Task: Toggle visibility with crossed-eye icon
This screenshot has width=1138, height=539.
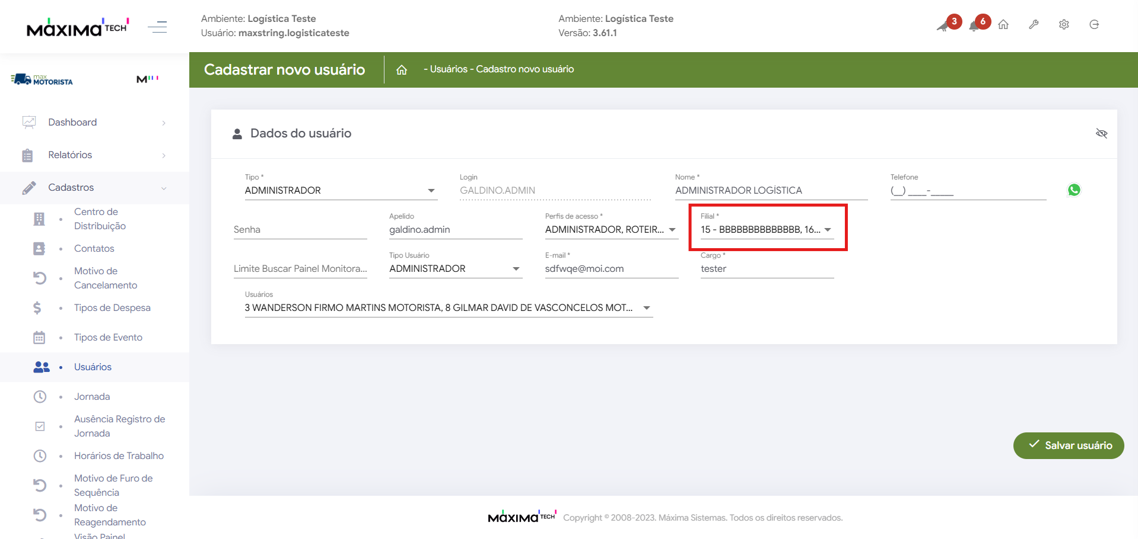Action: (x=1101, y=133)
